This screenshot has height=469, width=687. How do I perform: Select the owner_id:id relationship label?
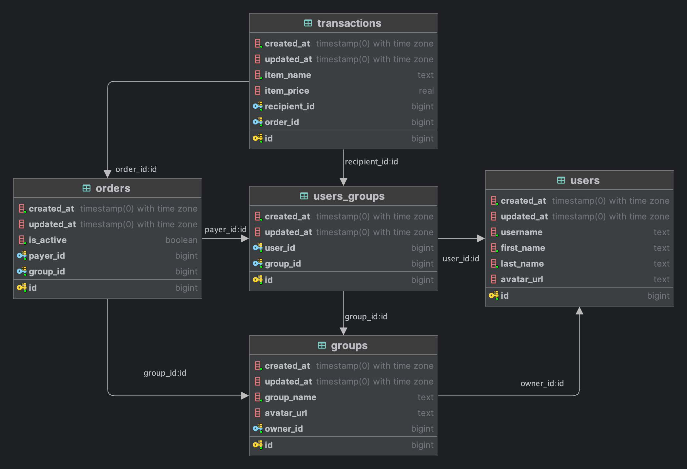(x=542, y=384)
